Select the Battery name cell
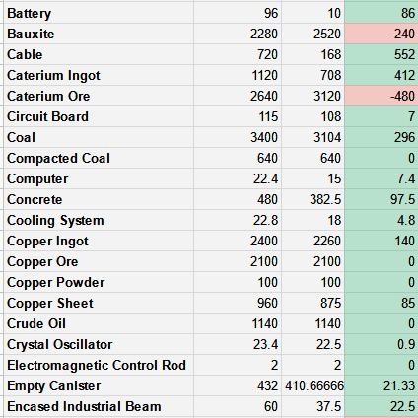 pyautogui.click(x=99, y=13)
